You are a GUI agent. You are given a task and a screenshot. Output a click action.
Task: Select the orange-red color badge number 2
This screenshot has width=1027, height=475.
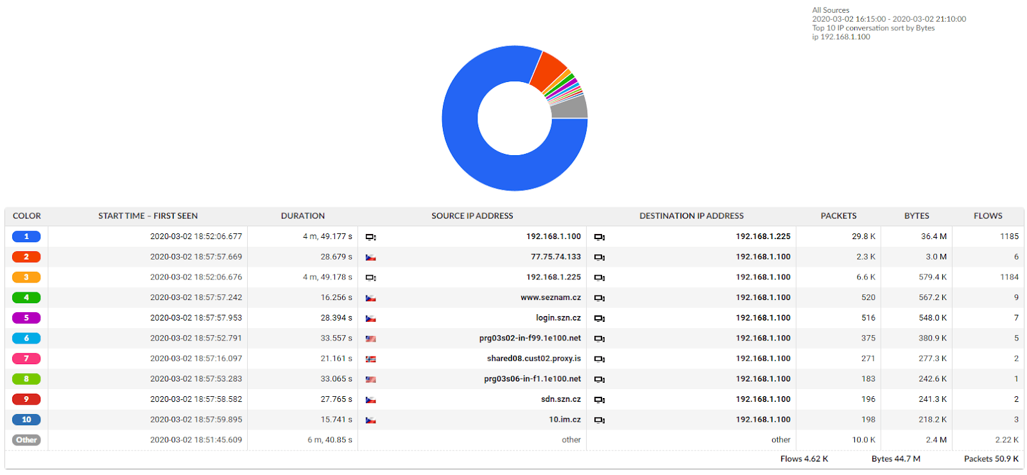tap(26, 257)
